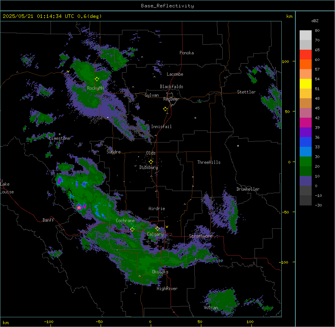Click the Base_Reflectivity title text
This screenshot has height=327, width=335.
tap(167, 6)
